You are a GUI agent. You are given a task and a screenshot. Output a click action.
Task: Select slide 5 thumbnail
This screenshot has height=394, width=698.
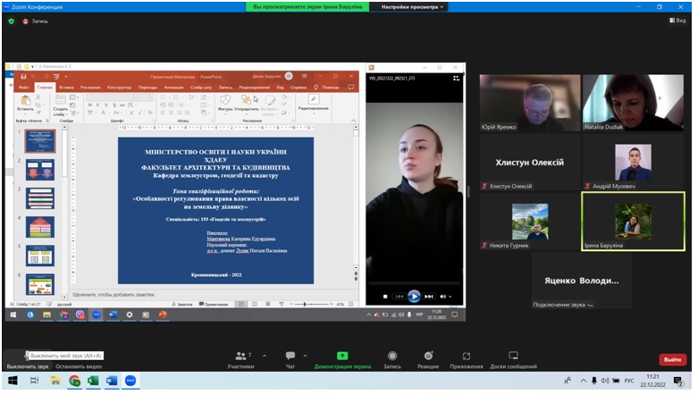coord(40,256)
